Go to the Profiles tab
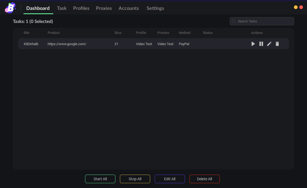The width and height of the screenshot is (307, 188). point(81,8)
